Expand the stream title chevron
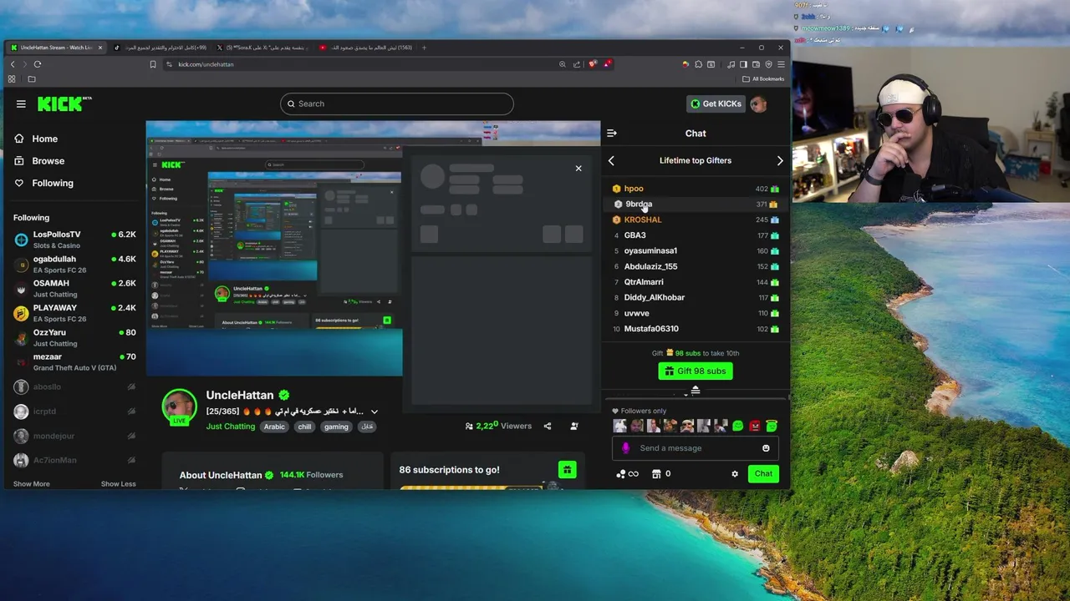The image size is (1070, 601). coord(374,412)
